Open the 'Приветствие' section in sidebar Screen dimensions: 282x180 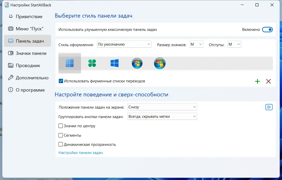click(x=27, y=16)
